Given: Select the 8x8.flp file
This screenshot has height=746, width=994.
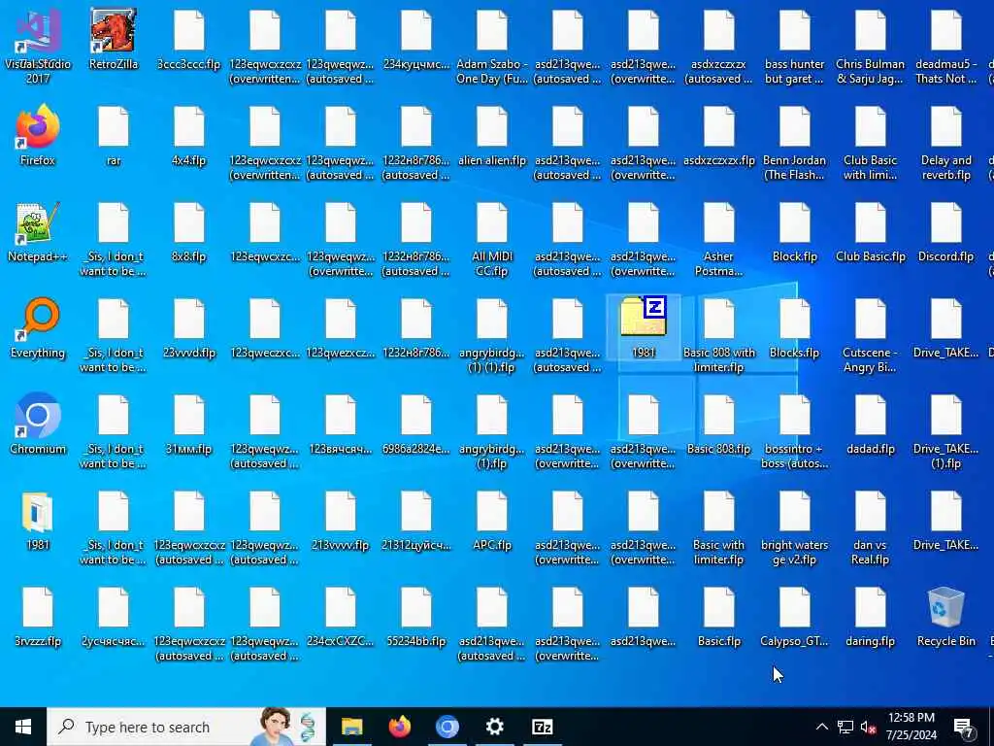Looking at the screenshot, I should tap(189, 232).
